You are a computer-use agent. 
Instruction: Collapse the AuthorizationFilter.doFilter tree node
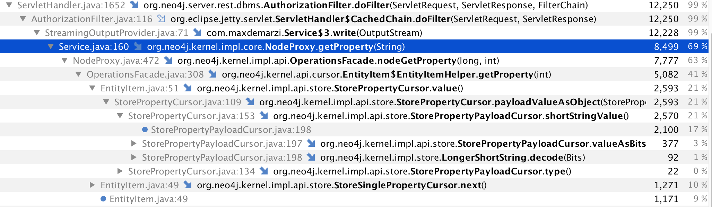tap(9, 5)
